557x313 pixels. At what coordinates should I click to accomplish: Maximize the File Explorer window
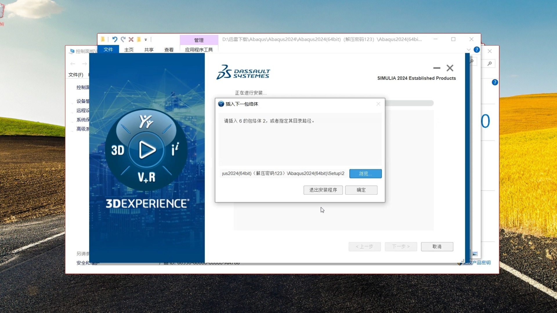pos(453,39)
